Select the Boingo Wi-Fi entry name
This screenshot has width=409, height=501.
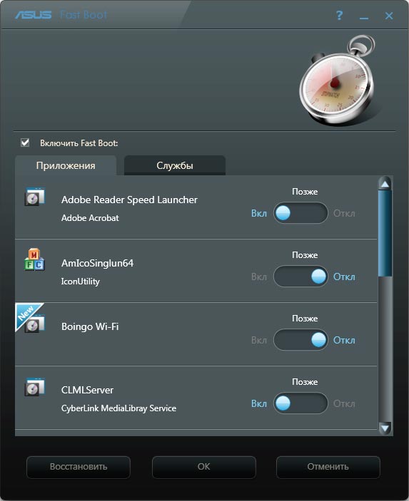90,326
